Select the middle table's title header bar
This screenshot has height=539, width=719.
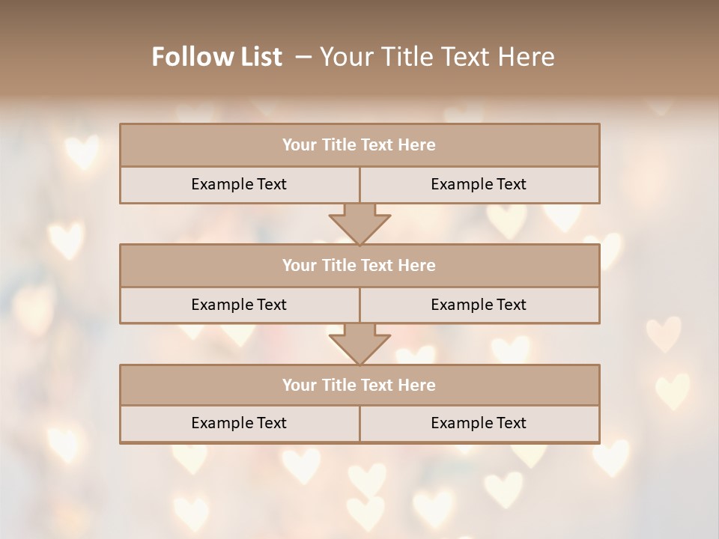[359, 265]
